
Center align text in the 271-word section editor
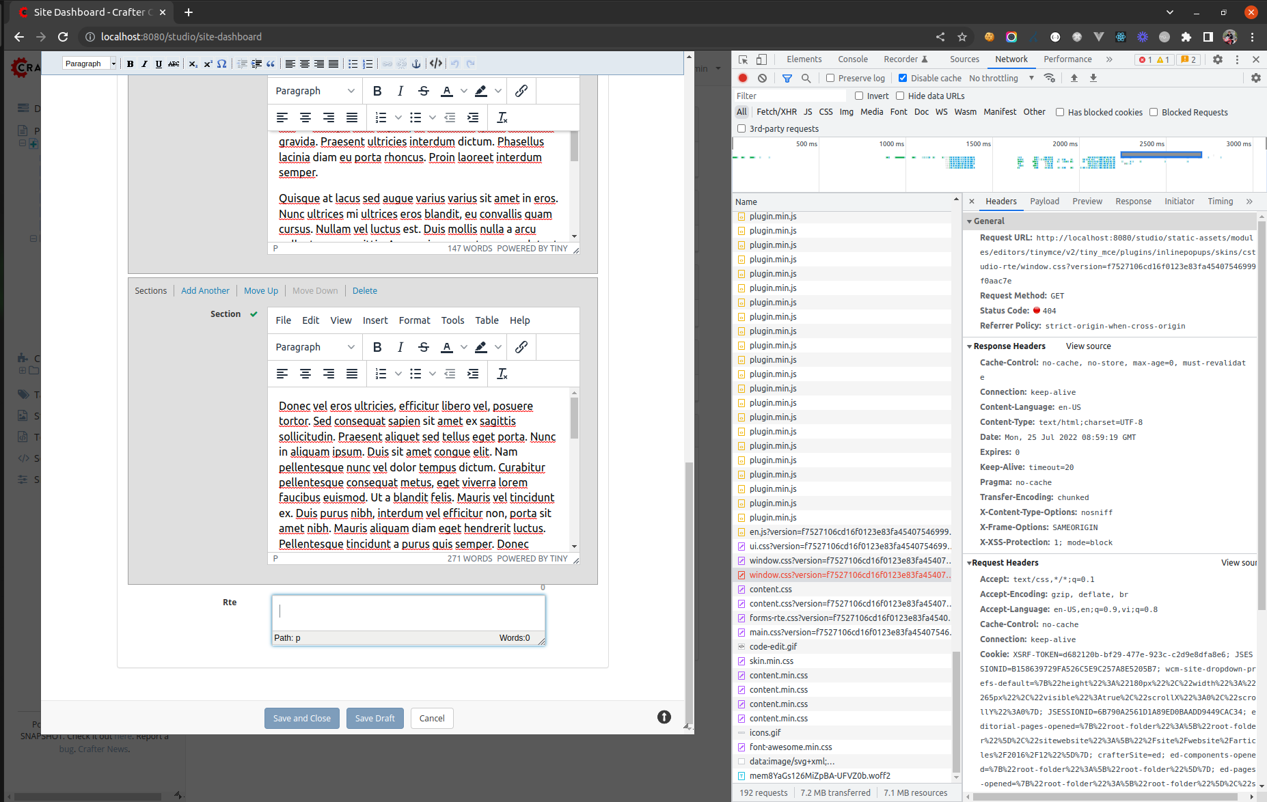point(305,374)
